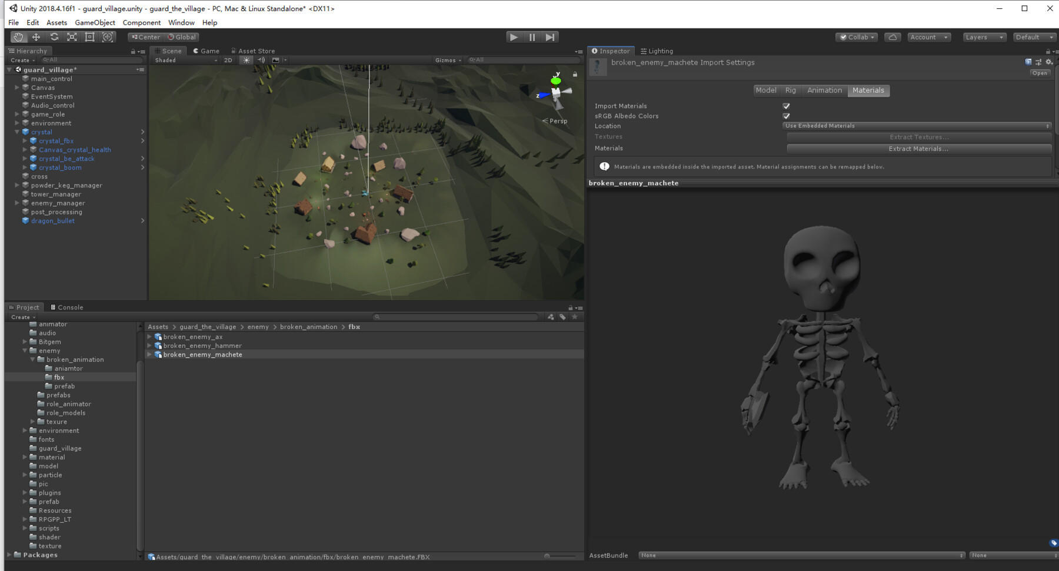Toggle scene gizmo rotation lock
Viewport: 1059px width, 571px height.
pos(575,74)
